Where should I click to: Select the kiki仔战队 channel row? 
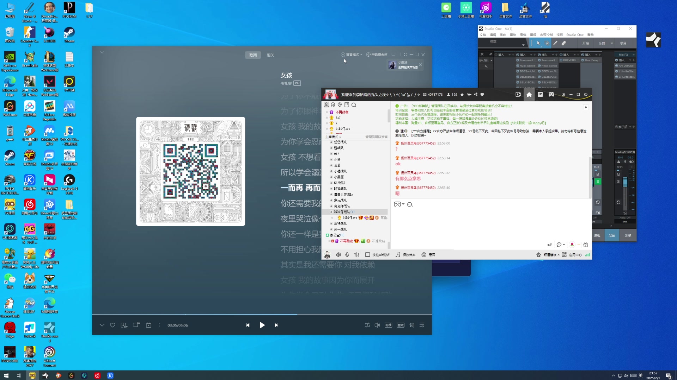[355, 212]
